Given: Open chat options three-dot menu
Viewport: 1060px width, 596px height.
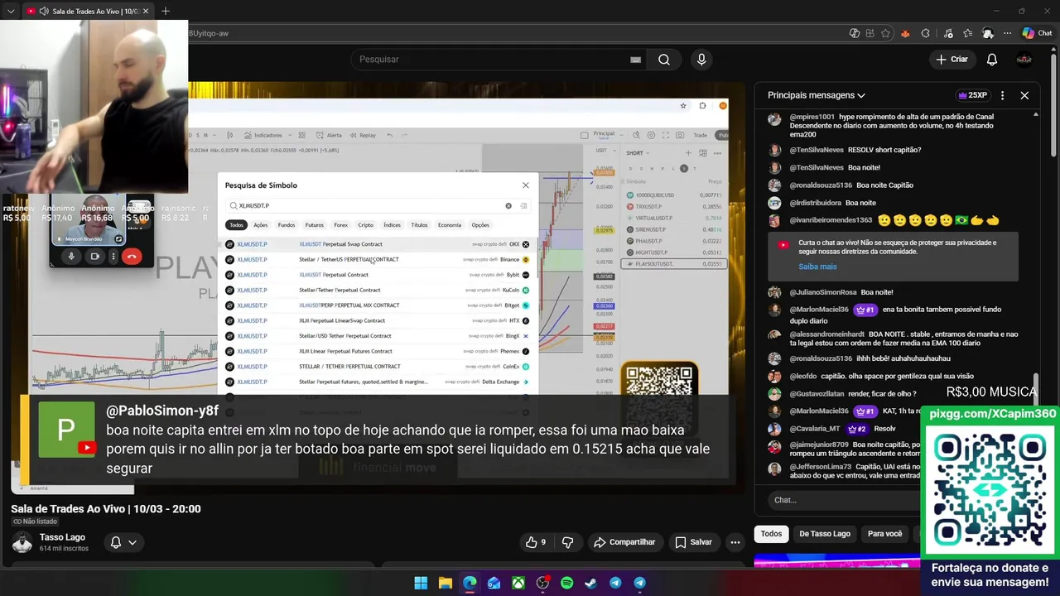Looking at the screenshot, I should click(1002, 95).
